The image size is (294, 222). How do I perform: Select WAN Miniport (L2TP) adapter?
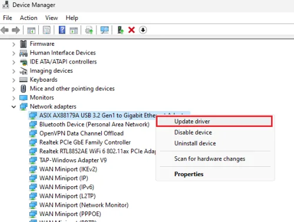click(68, 196)
